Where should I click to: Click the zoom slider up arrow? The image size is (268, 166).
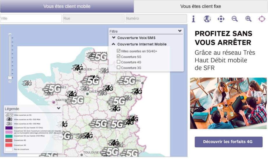tap(10, 34)
